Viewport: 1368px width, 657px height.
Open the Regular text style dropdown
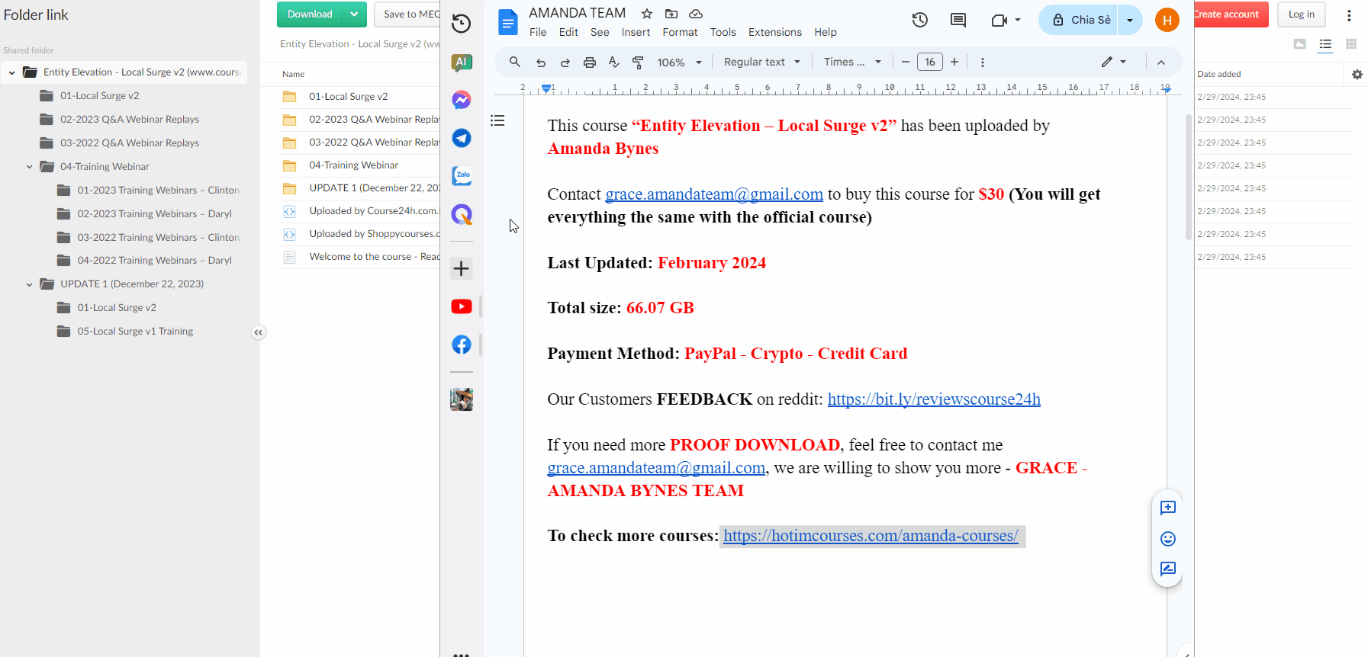pos(761,62)
